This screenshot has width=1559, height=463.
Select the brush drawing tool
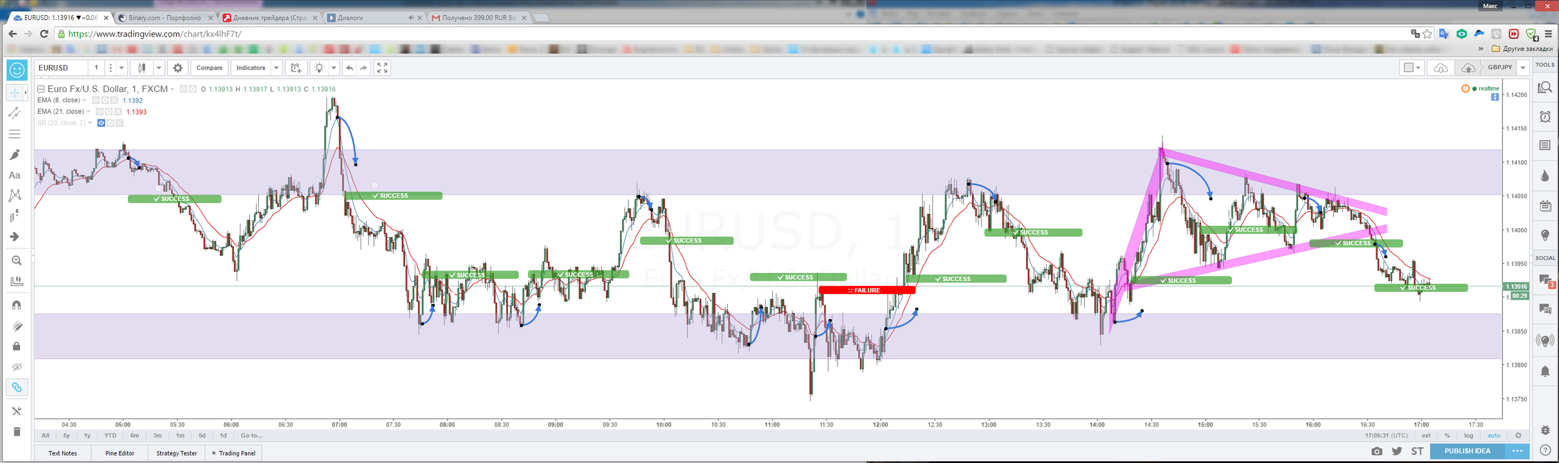[15, 155]
